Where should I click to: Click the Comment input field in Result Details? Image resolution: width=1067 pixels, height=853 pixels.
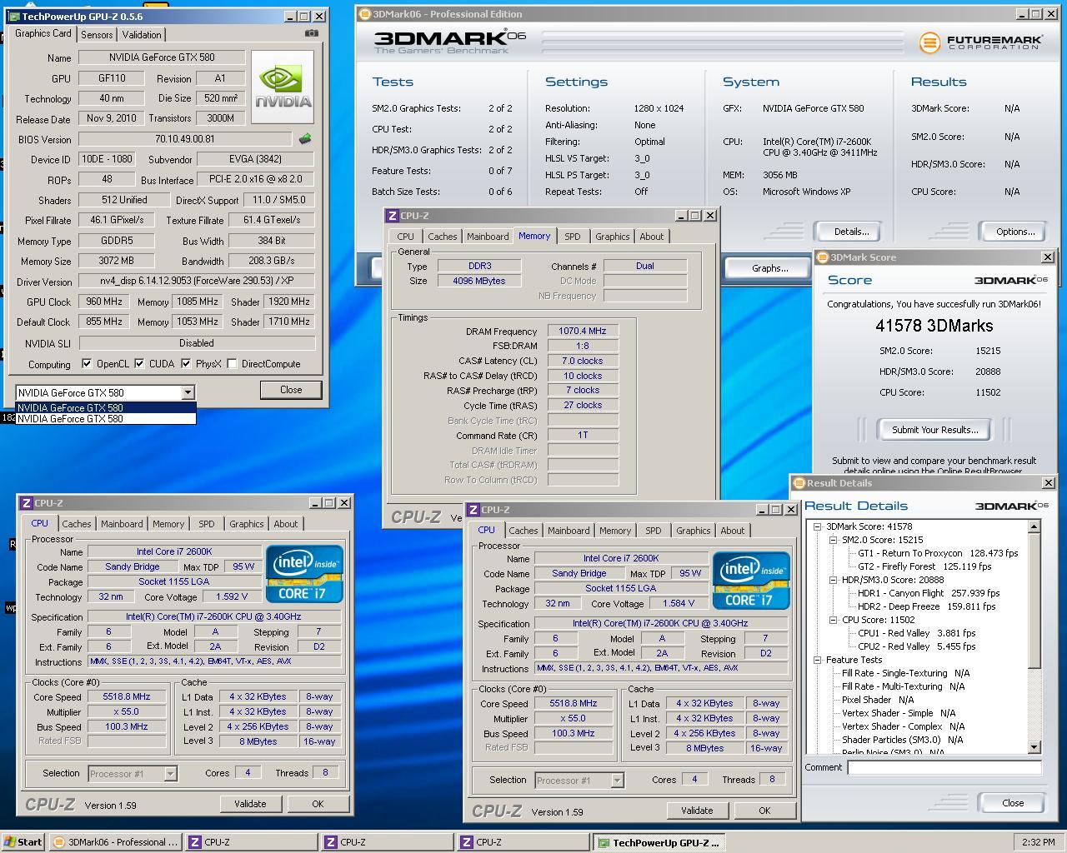944,767
